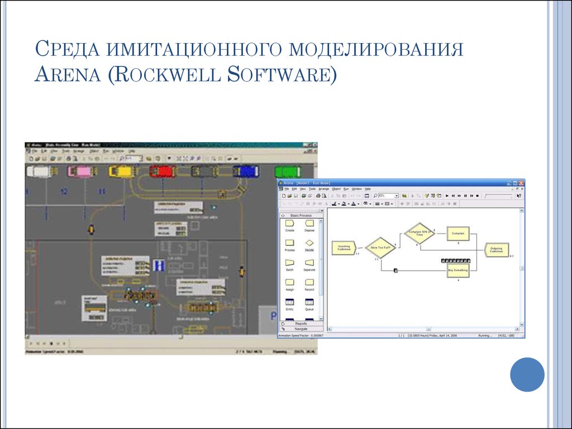The height and width of the screenshot is (429, 572).
Task: Click the End (stop) run button
Action: point(477,196)
